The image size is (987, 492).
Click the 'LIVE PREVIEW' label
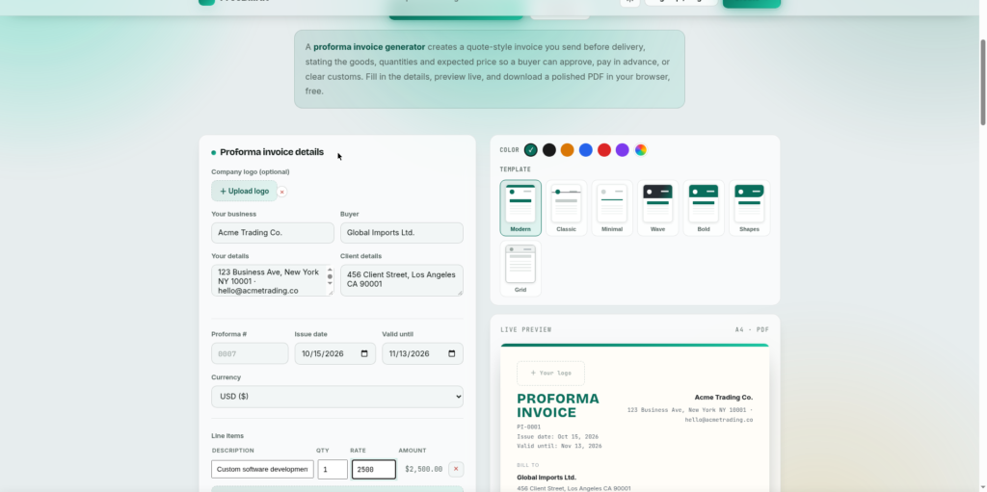tap(526, 329)
